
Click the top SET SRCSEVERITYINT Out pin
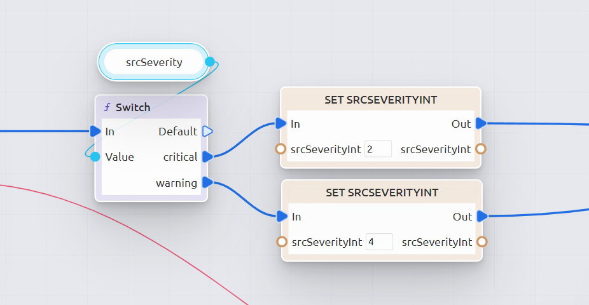click(481, 123)
